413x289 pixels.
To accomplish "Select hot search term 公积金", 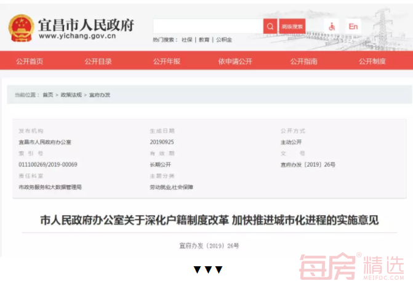I will [224, 40].
